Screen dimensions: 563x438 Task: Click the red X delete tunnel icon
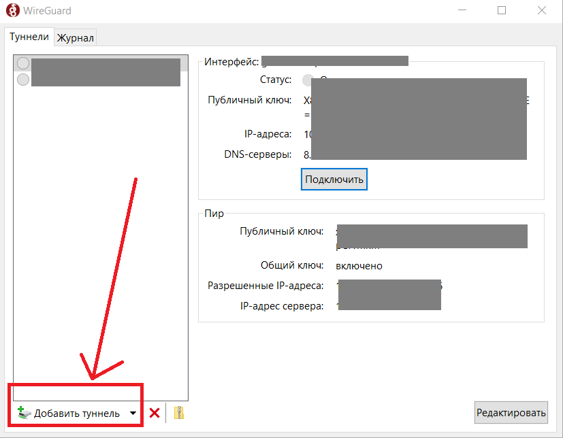(155, 413)
